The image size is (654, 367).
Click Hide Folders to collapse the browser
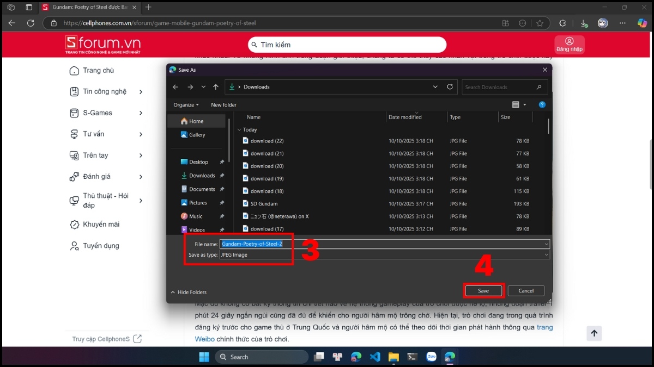(189, 292)
